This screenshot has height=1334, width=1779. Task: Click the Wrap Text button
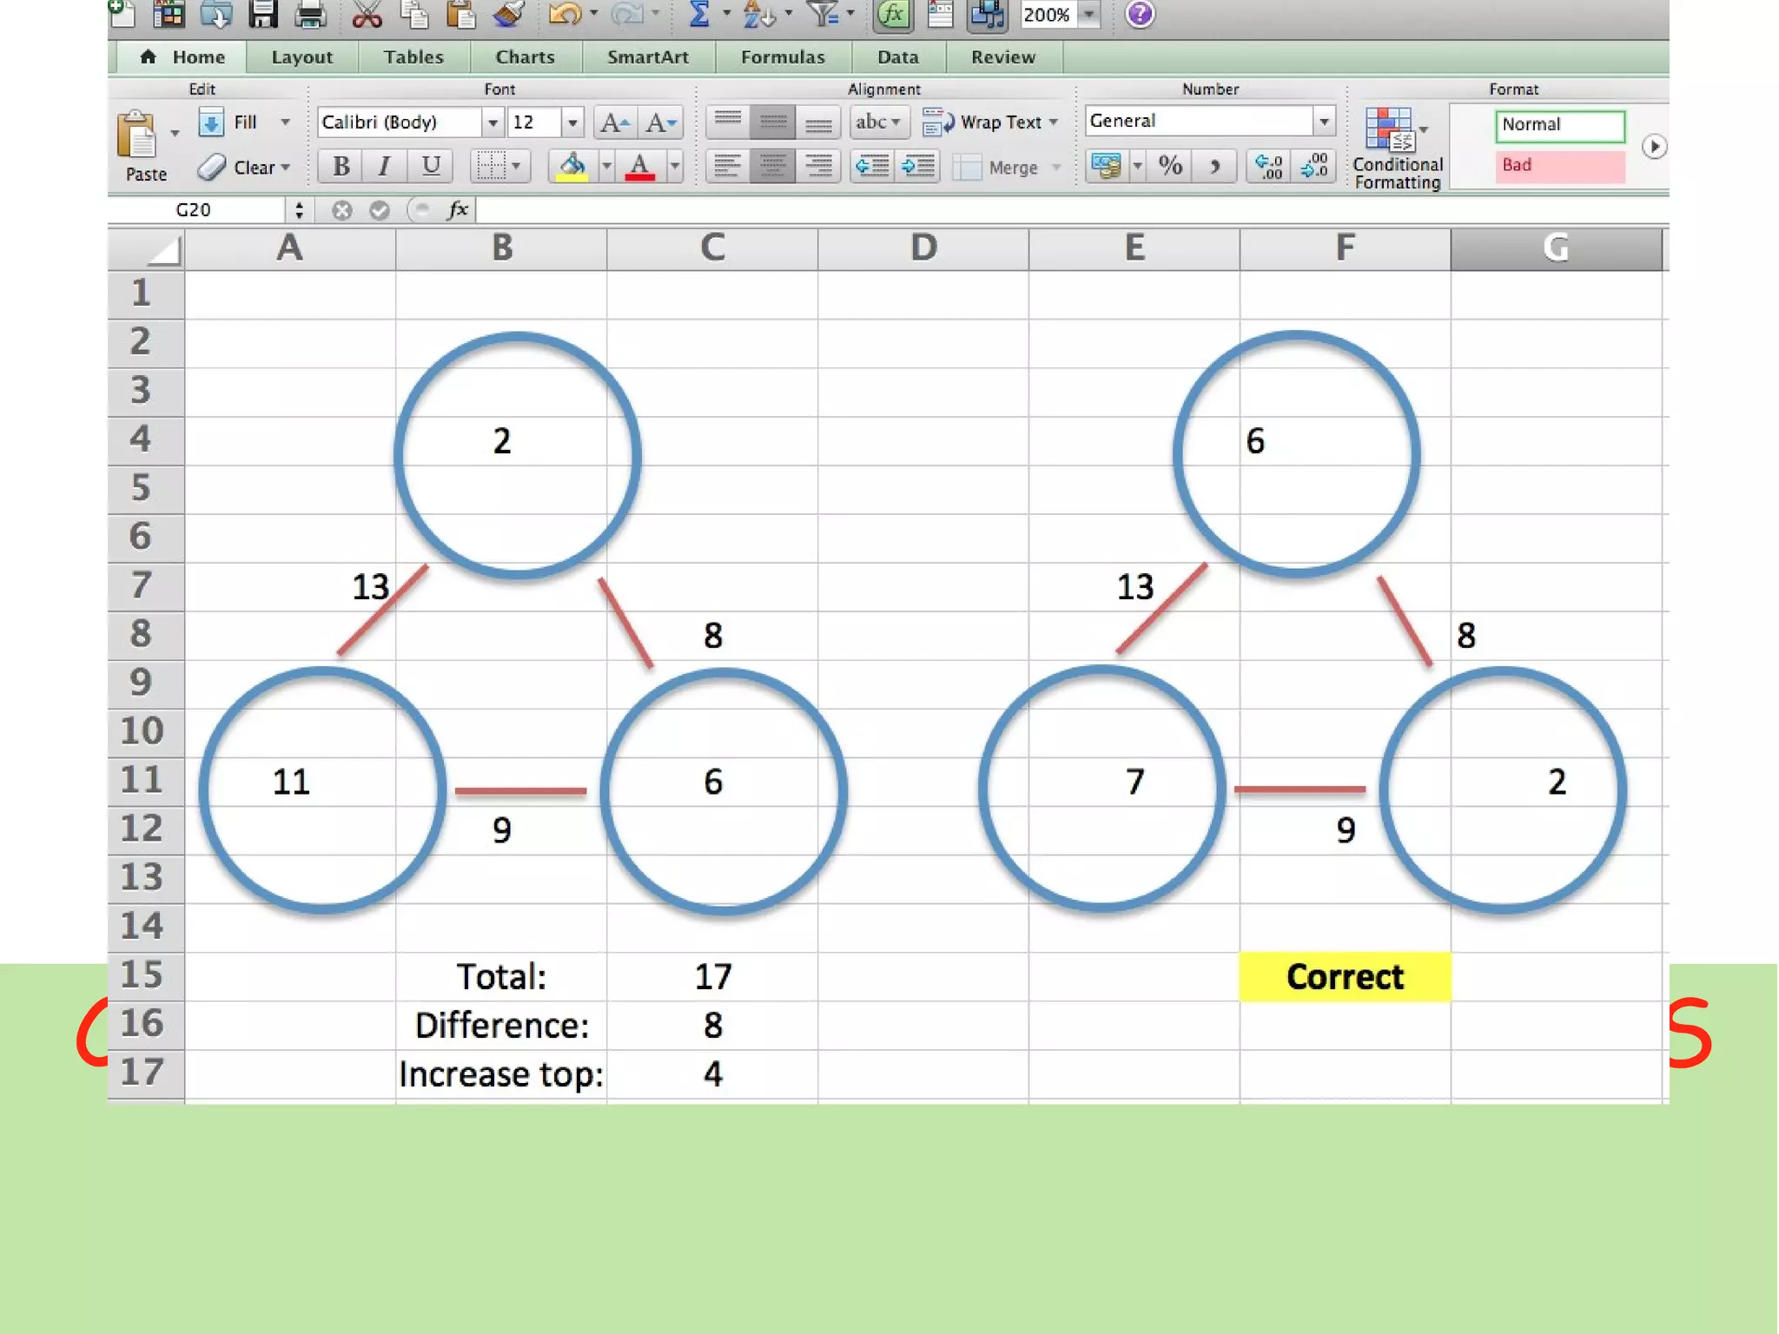tap(990, 122)
